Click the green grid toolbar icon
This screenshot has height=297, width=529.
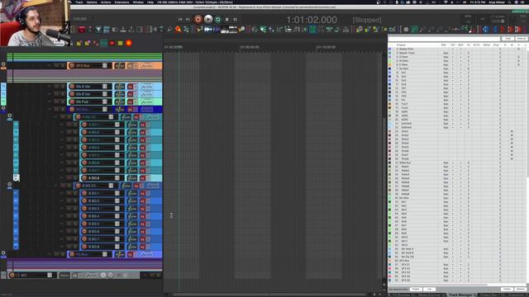point(312,30)
